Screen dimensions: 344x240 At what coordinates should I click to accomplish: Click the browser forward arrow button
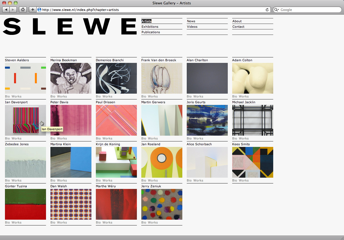pyautogui.click(x=13, y=10)
